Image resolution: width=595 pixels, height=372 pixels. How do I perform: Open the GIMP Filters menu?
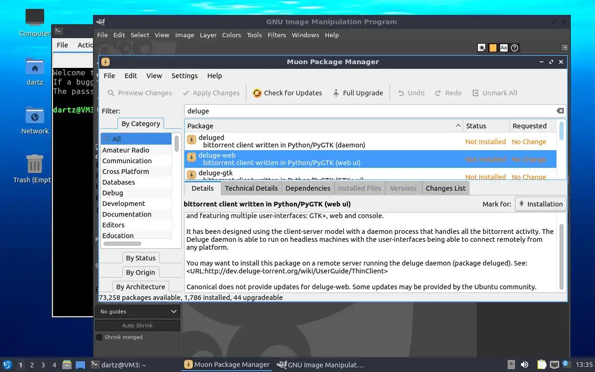pos(277,35)
